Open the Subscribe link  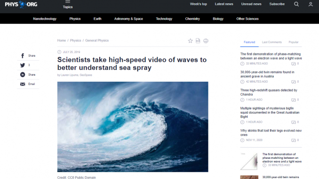pyautogui.click(x=277, y=4)
